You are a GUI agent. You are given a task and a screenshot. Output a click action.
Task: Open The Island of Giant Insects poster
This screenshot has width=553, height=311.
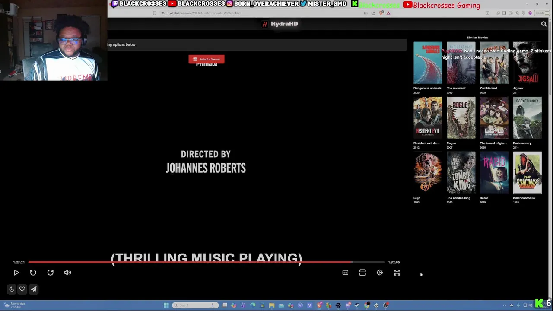pyautogui.click(x=494, y=118)
